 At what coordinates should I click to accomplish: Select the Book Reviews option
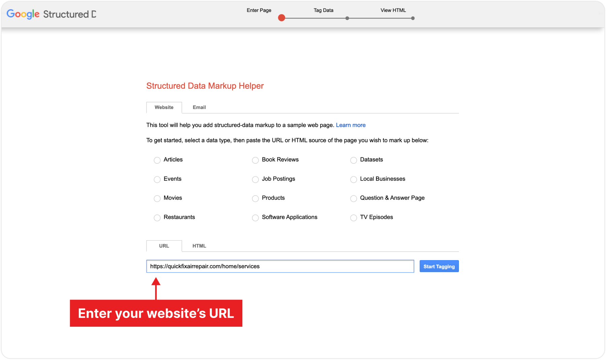255,160
